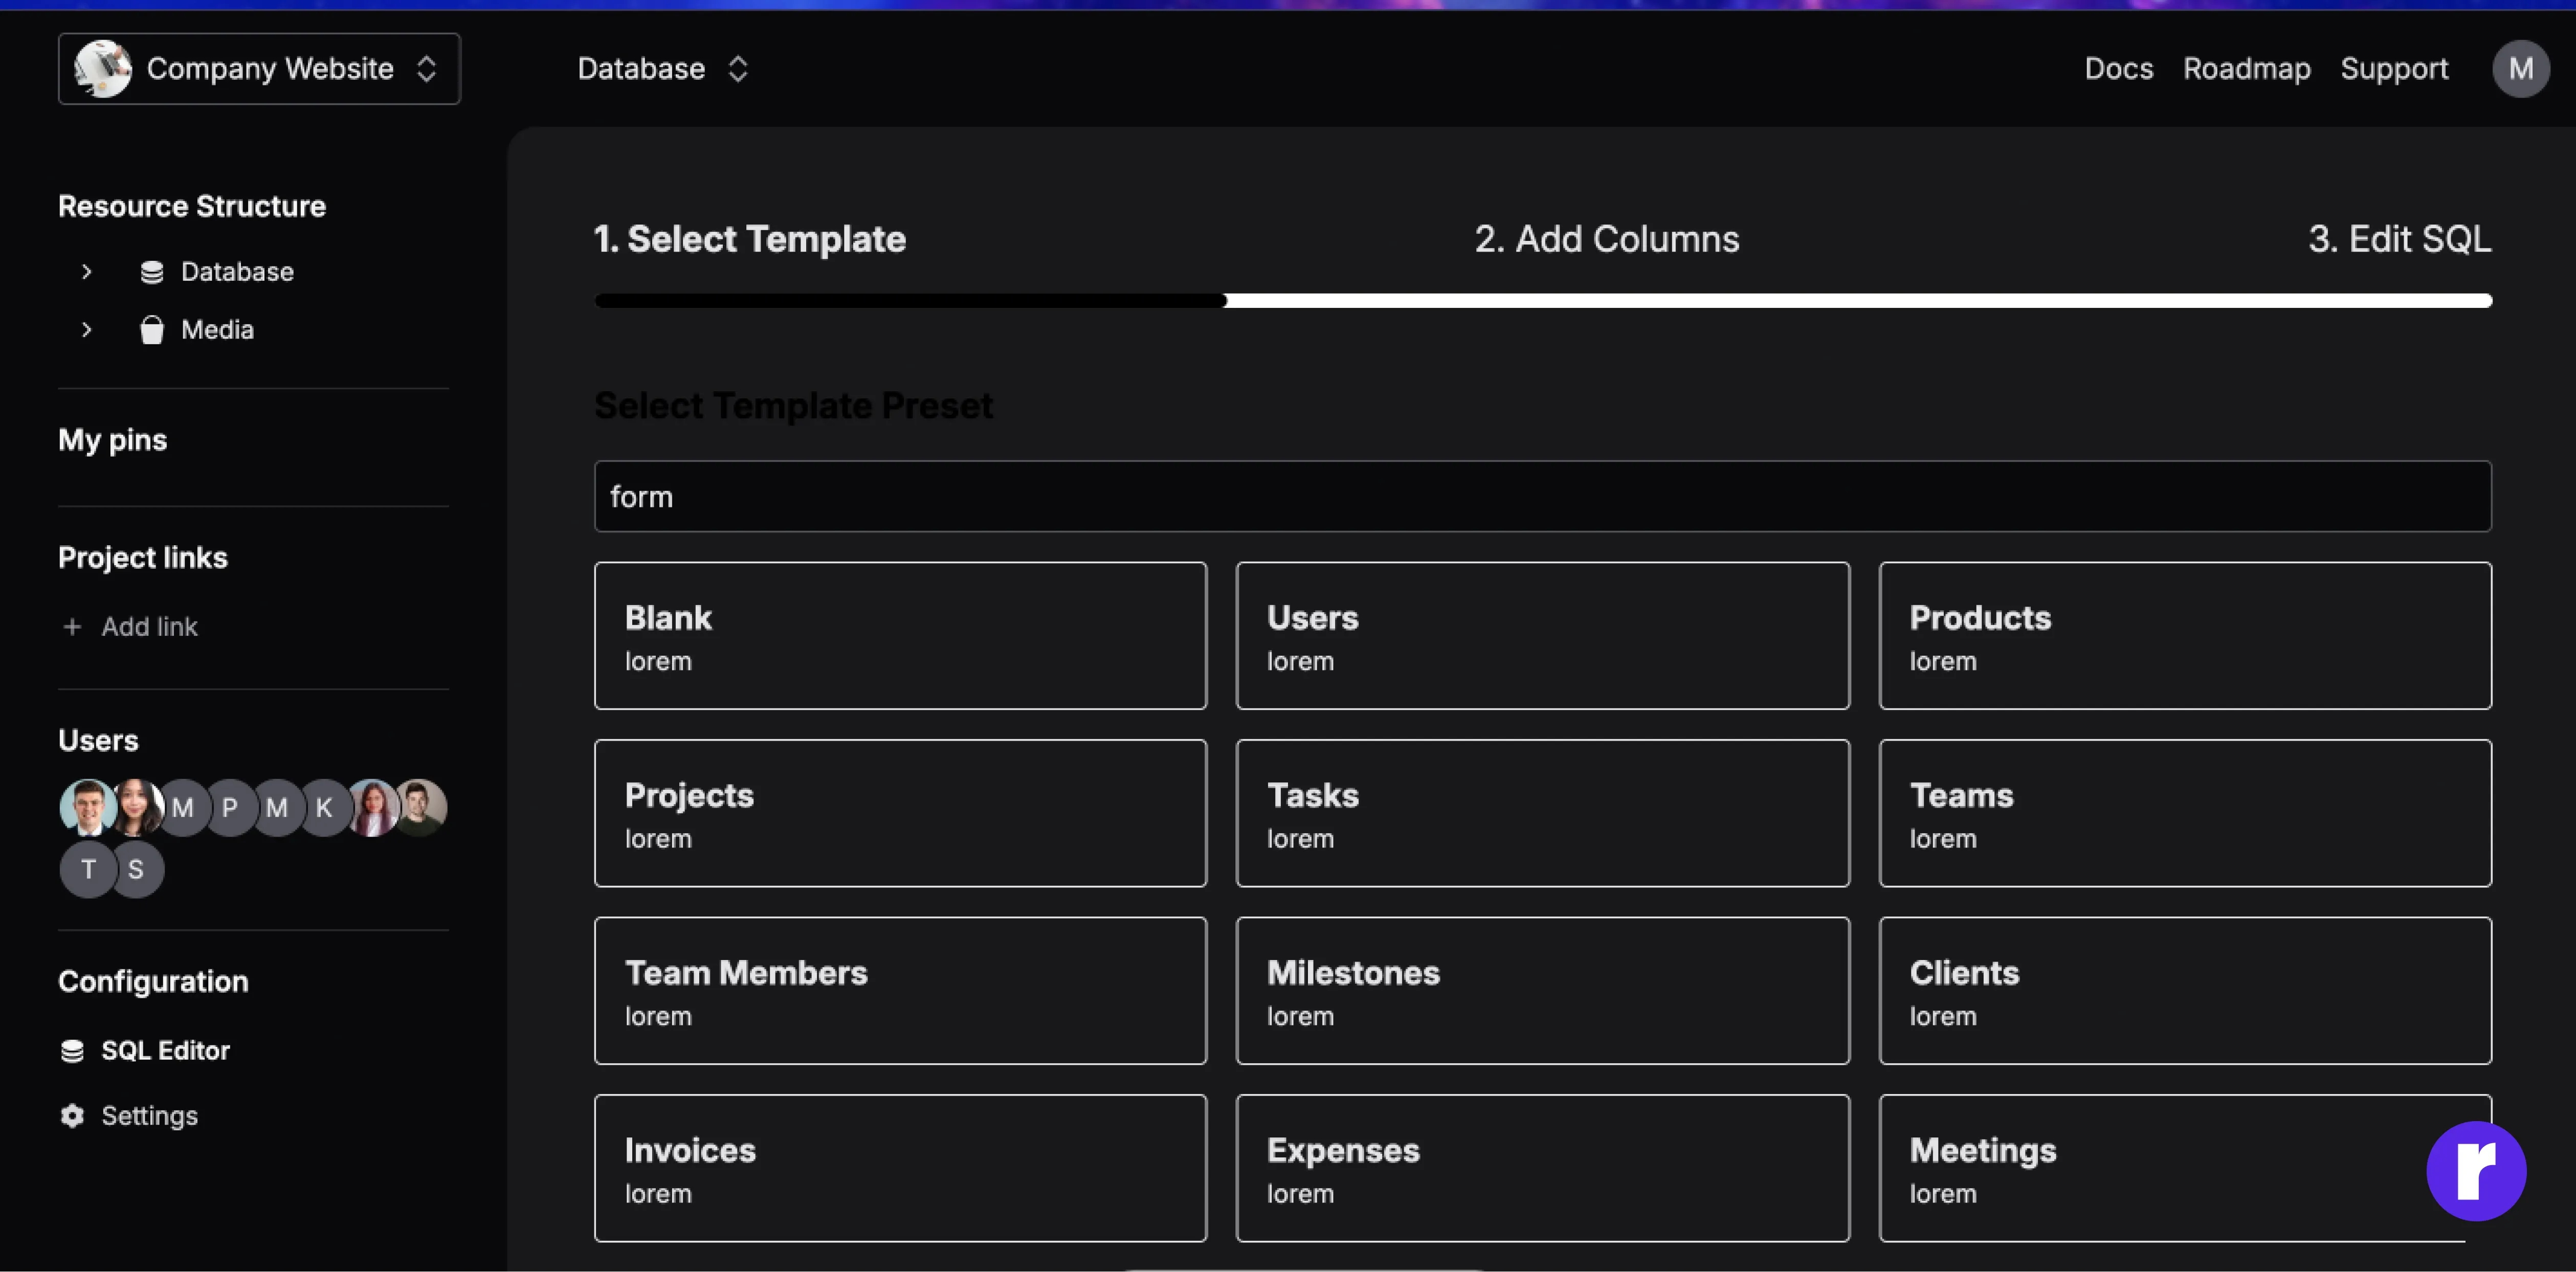Choose the Blank template card
This screenshot has height=1272, width=2576.
[900, 635]
